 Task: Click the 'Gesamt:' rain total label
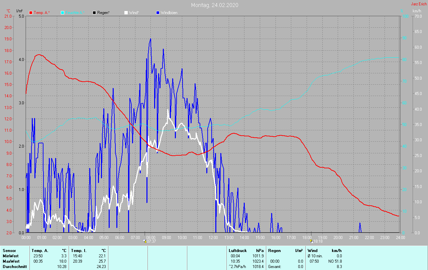tap(275, 267)
